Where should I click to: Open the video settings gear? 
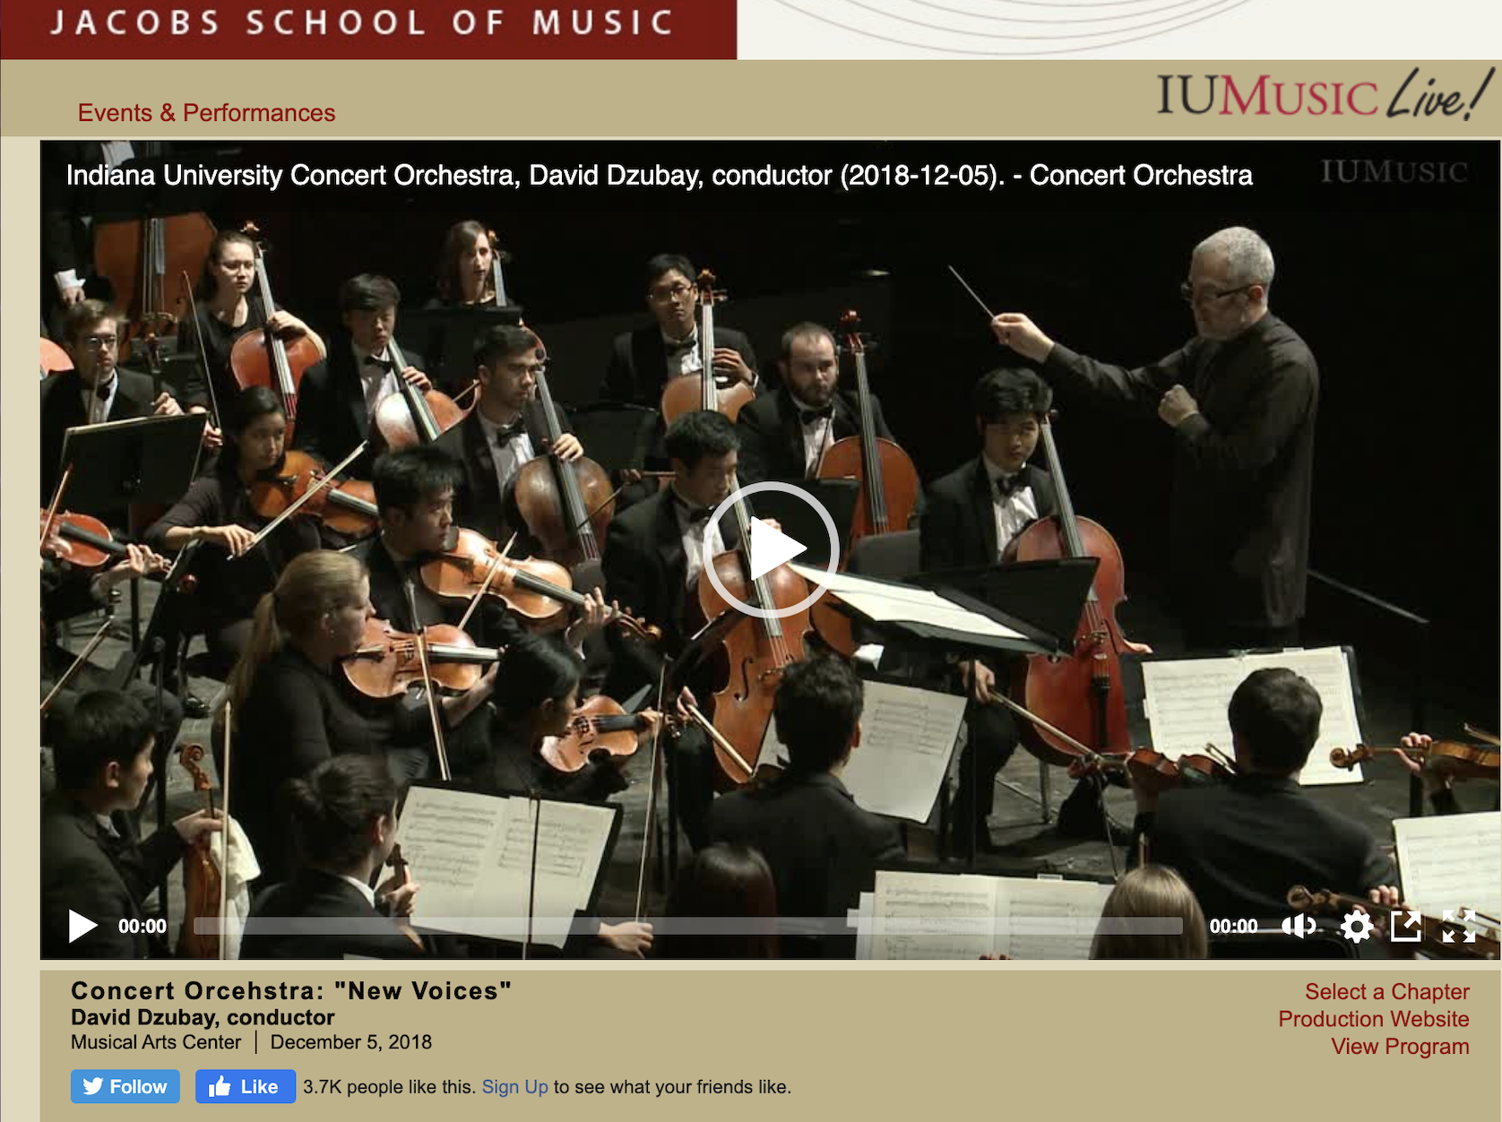[x=1356, y=926]
